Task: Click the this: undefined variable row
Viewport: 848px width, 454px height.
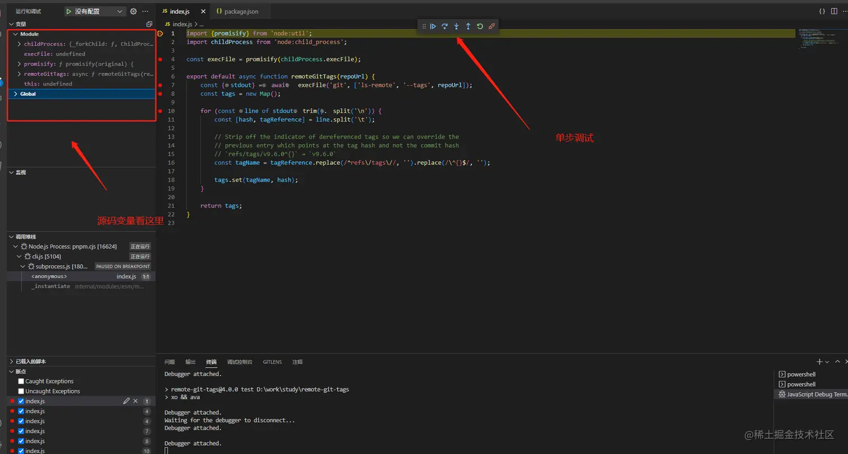Action: (x=81, y=84)
